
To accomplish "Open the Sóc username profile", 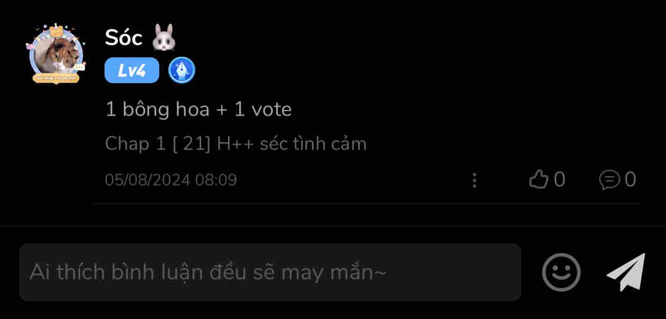I will [x=123, y=38].
